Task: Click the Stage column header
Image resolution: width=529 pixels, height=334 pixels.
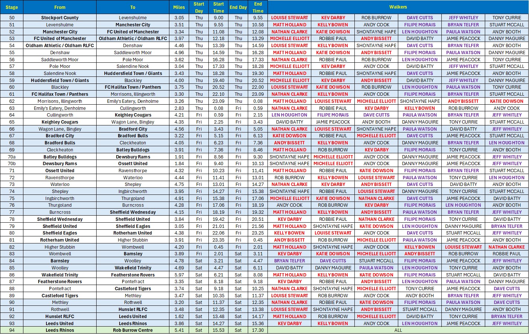Action: point(12,7)
